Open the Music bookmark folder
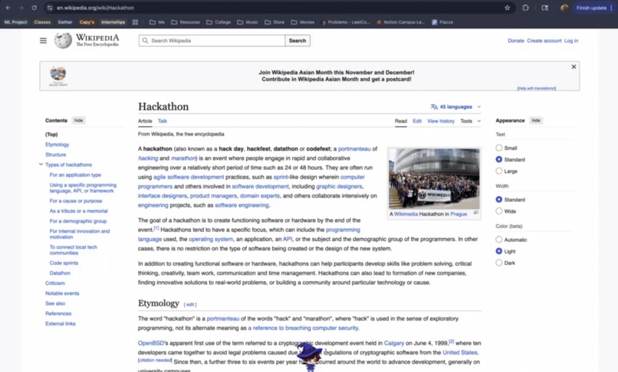Image resolution: width=618 pixels, height=372 pixels. click(x=248, y=22)
